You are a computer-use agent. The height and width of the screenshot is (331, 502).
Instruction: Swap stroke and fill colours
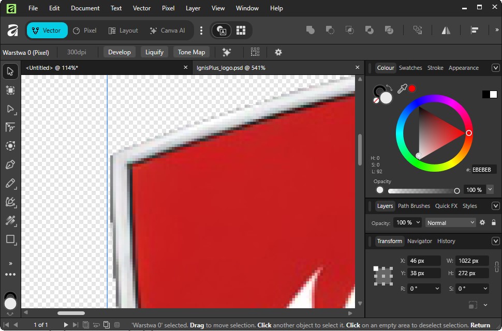click(388, 88)
